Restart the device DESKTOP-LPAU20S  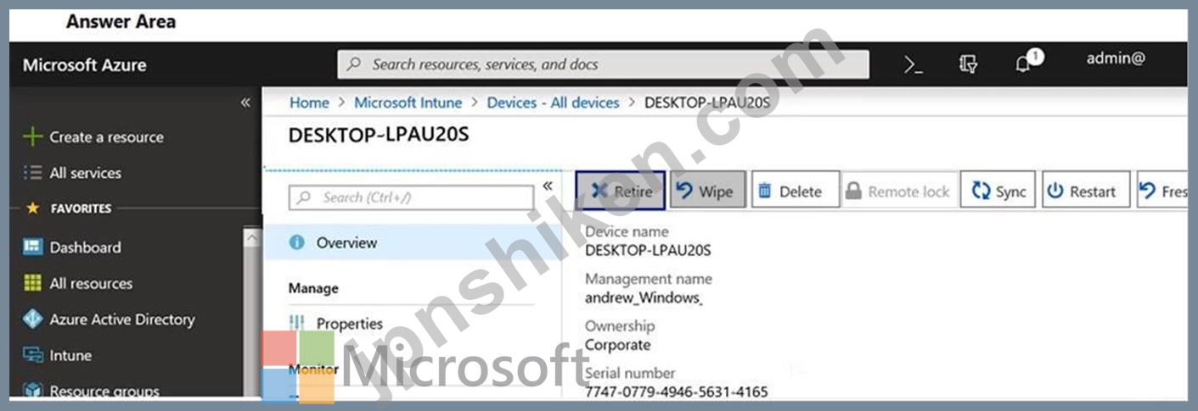pos(1085,191)
